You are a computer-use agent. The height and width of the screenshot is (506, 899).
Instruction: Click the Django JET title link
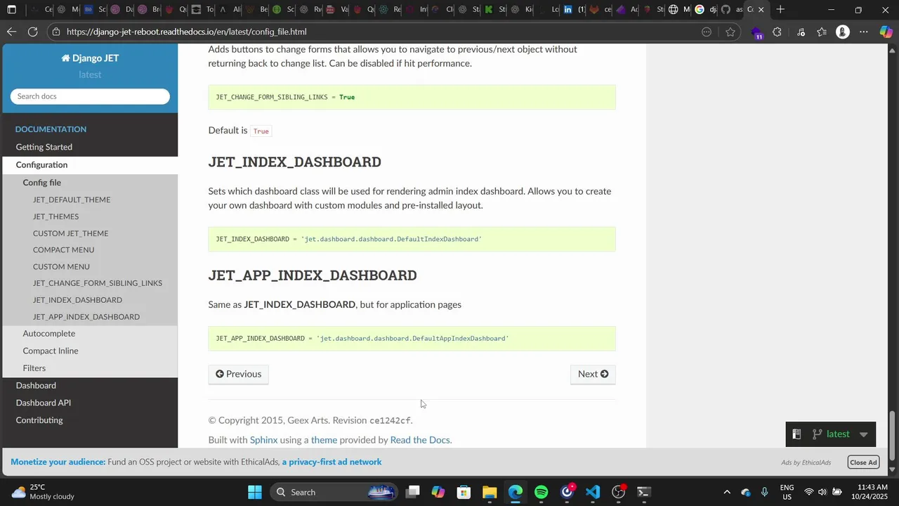[x=90, y=58]
